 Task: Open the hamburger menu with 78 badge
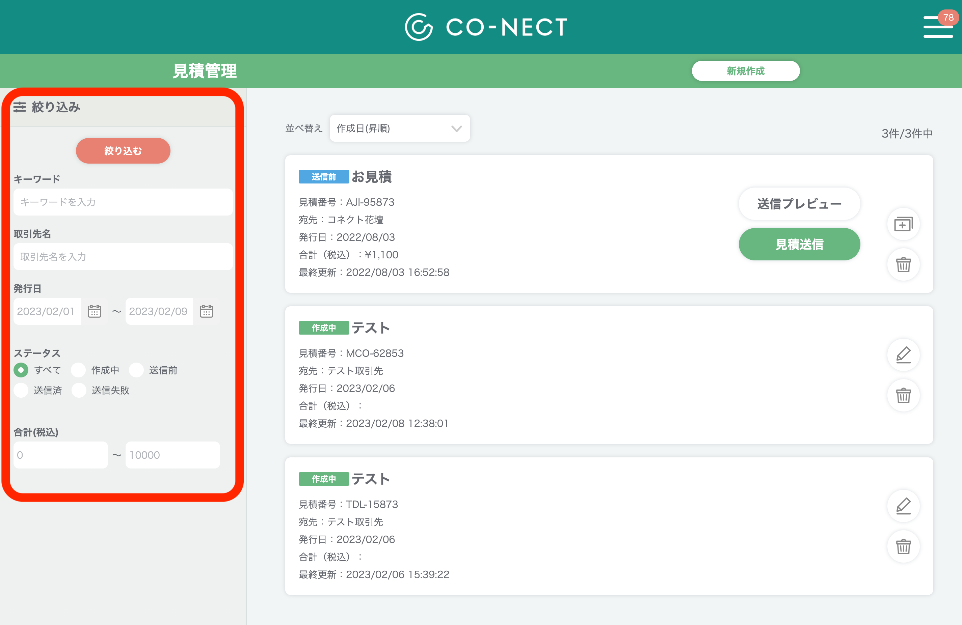(x=938, y=27)
